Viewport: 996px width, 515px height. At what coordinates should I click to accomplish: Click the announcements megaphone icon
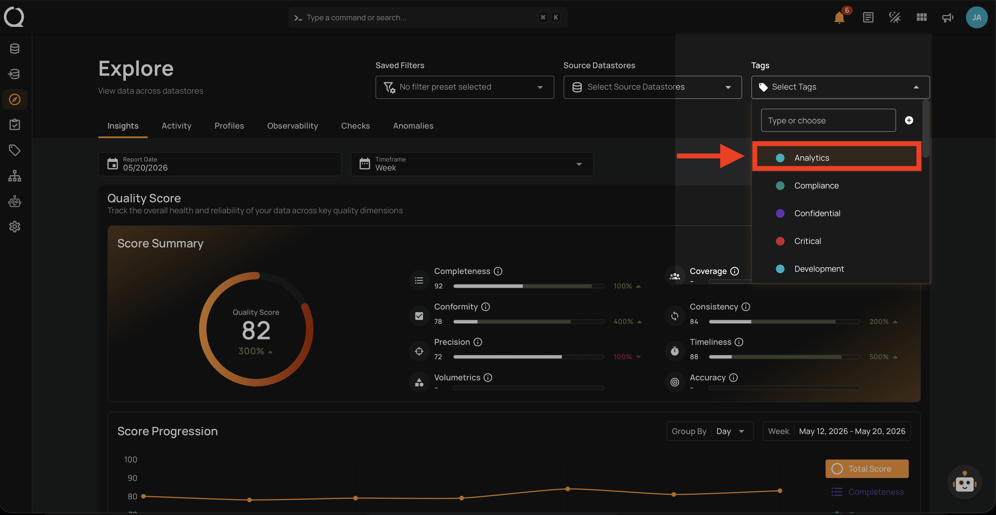tap(948, 17)
